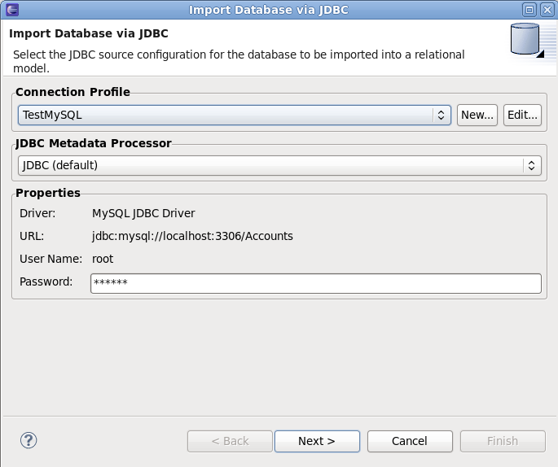
Task: Maximize the Import Database dialog window
Action: pos(529,10)
